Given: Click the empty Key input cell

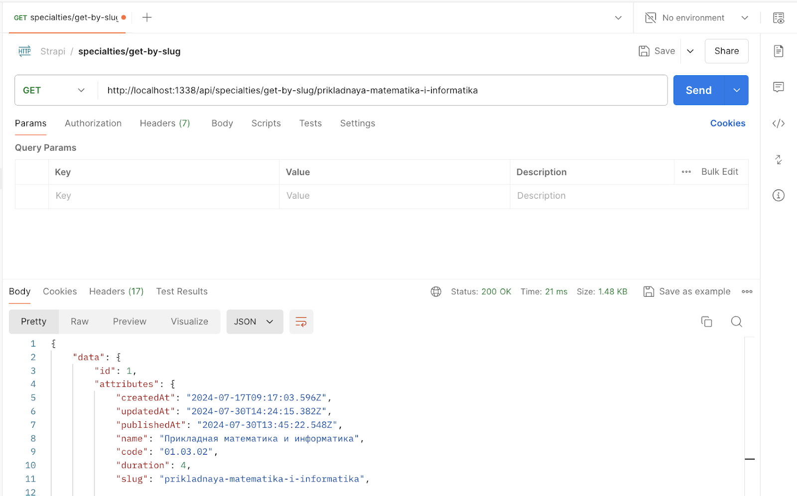Looking at the screenshot, I should [x=164, y=196].
